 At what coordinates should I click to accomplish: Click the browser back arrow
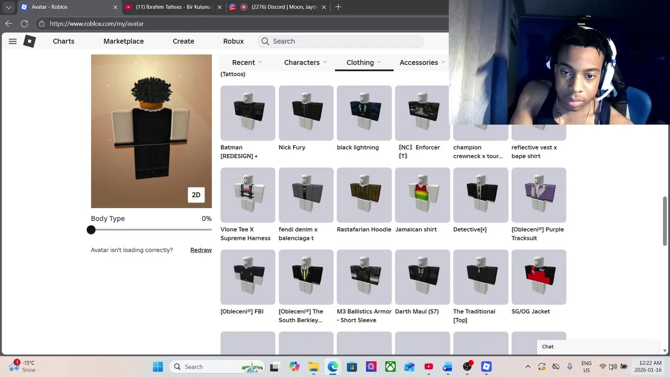[8, 24]
